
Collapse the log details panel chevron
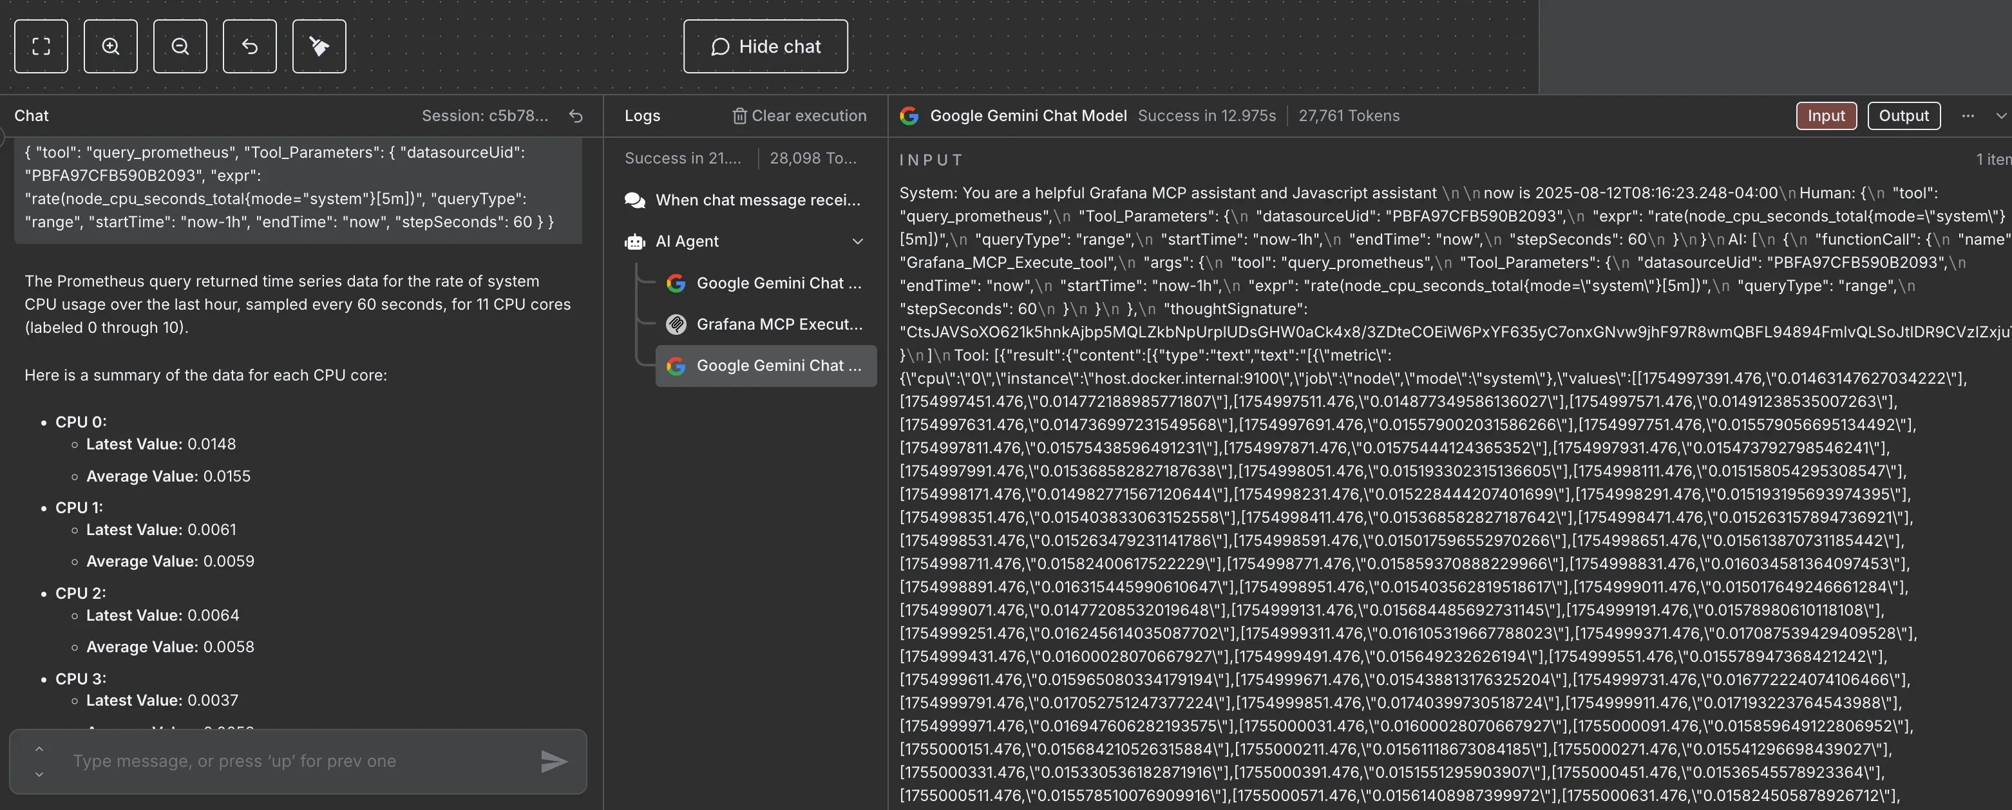point(2000,117)
